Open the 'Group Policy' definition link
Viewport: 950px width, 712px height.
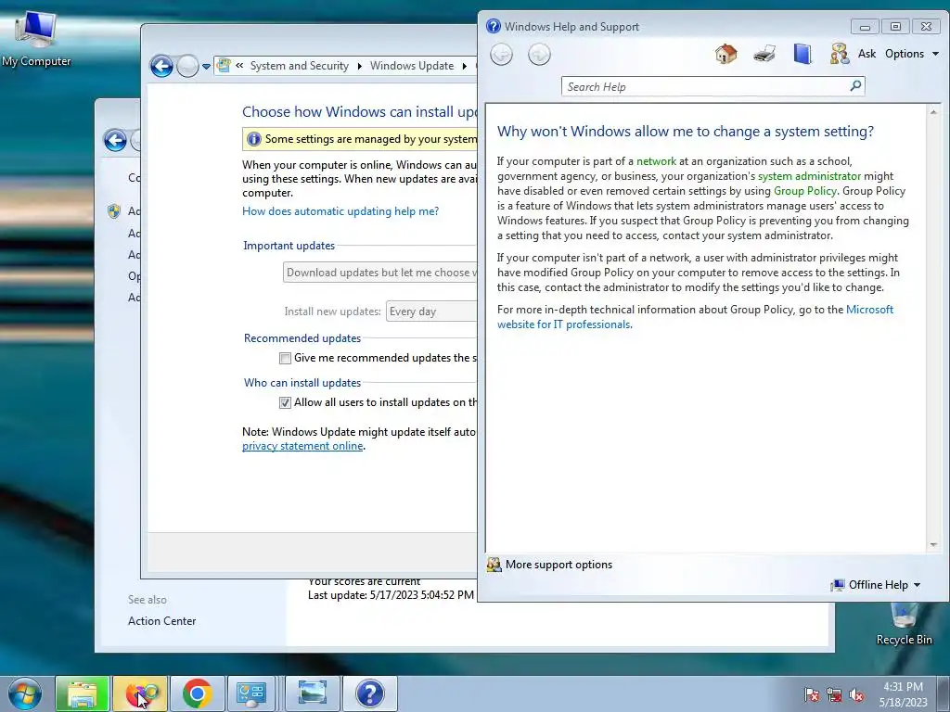click(804, 191)
